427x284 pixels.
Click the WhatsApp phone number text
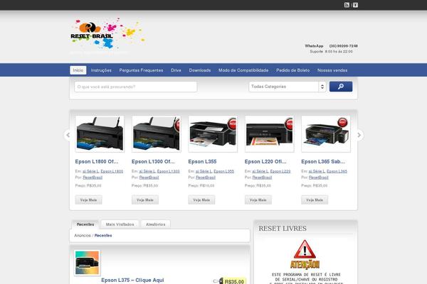click(344, 46)
